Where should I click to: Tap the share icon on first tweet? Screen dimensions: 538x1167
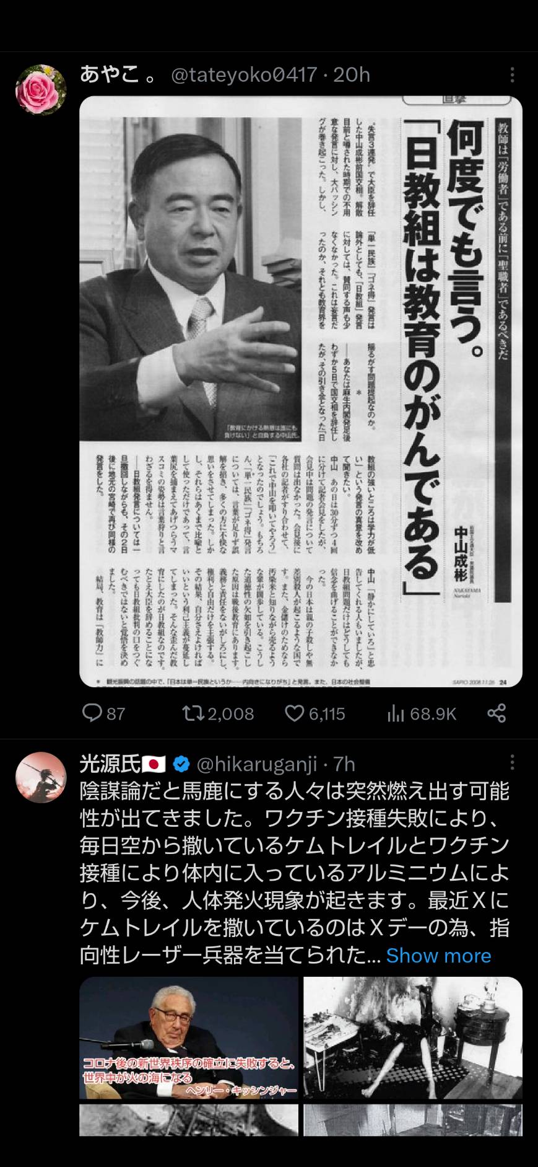click(497, 713)
